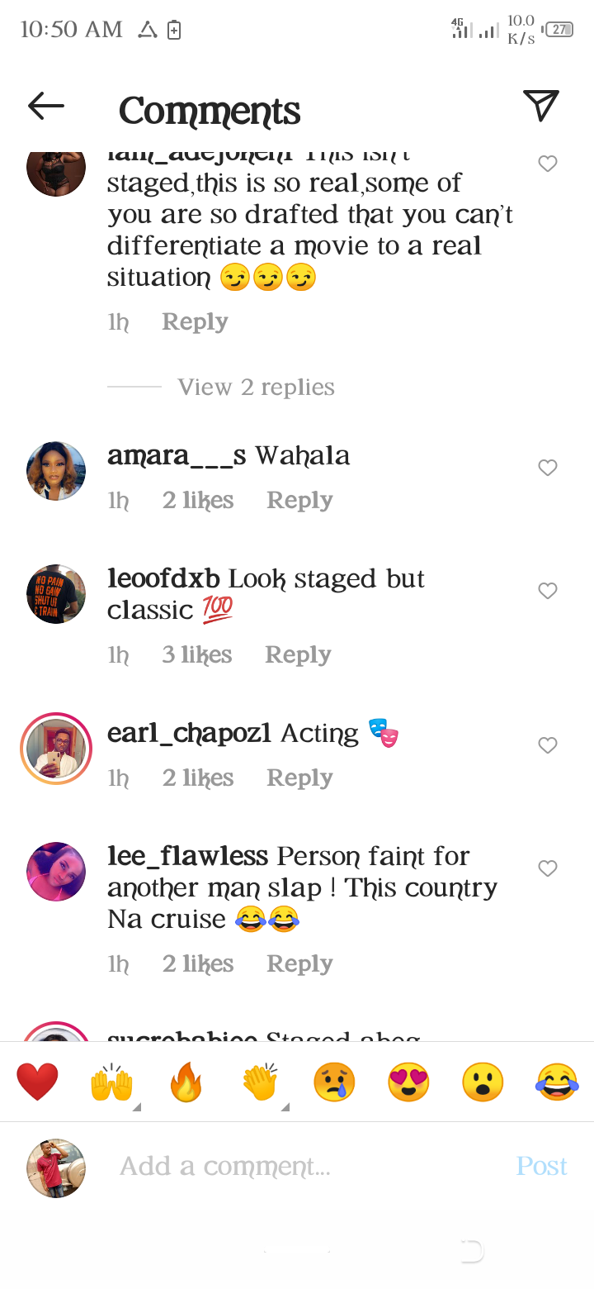The image size is (594, 1289).
Task: Like the amara___s Wahala comment
Action: (548, 468)
